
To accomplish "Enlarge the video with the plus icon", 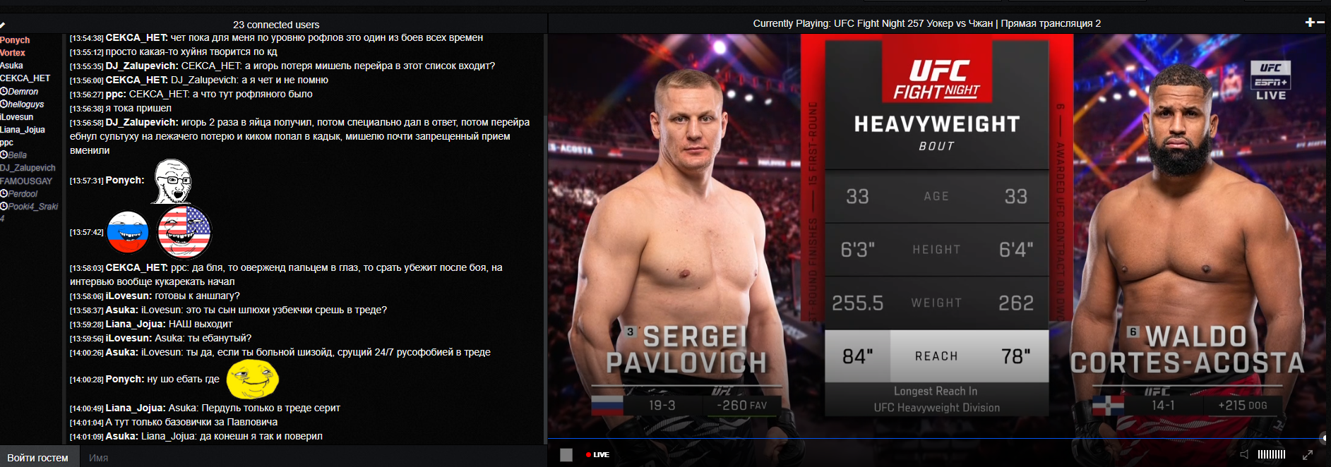I will tap(1310, 23).
